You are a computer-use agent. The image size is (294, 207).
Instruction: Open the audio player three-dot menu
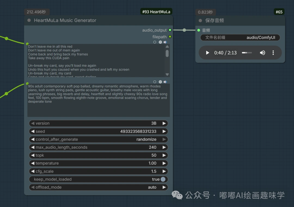tap(273, 53)
